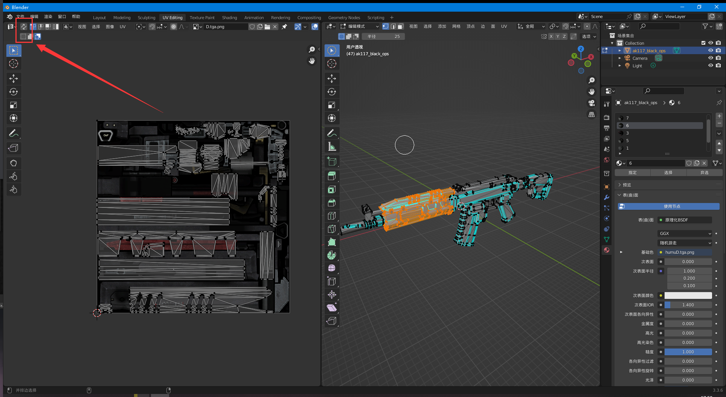Uncheck the Collection exclude checkbox
Image resolution: width=726 pixels, height=397 pixels.
[703, 43]
